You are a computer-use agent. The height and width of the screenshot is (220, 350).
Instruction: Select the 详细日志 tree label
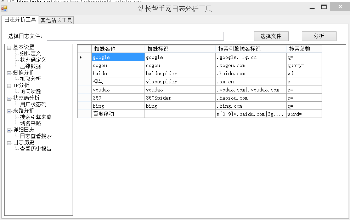(24, 130)
